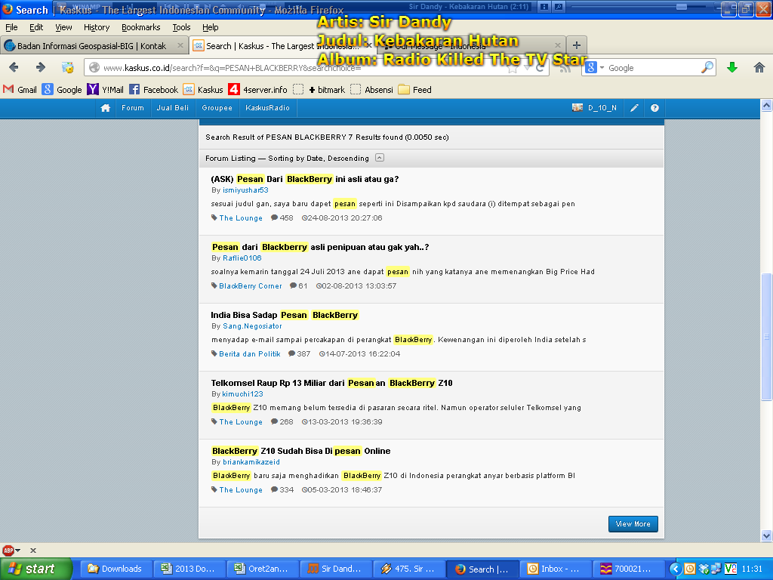Click the page scrollbar down arrow
773x580 pixels.
pyautogui.click(x=766, y=535)
